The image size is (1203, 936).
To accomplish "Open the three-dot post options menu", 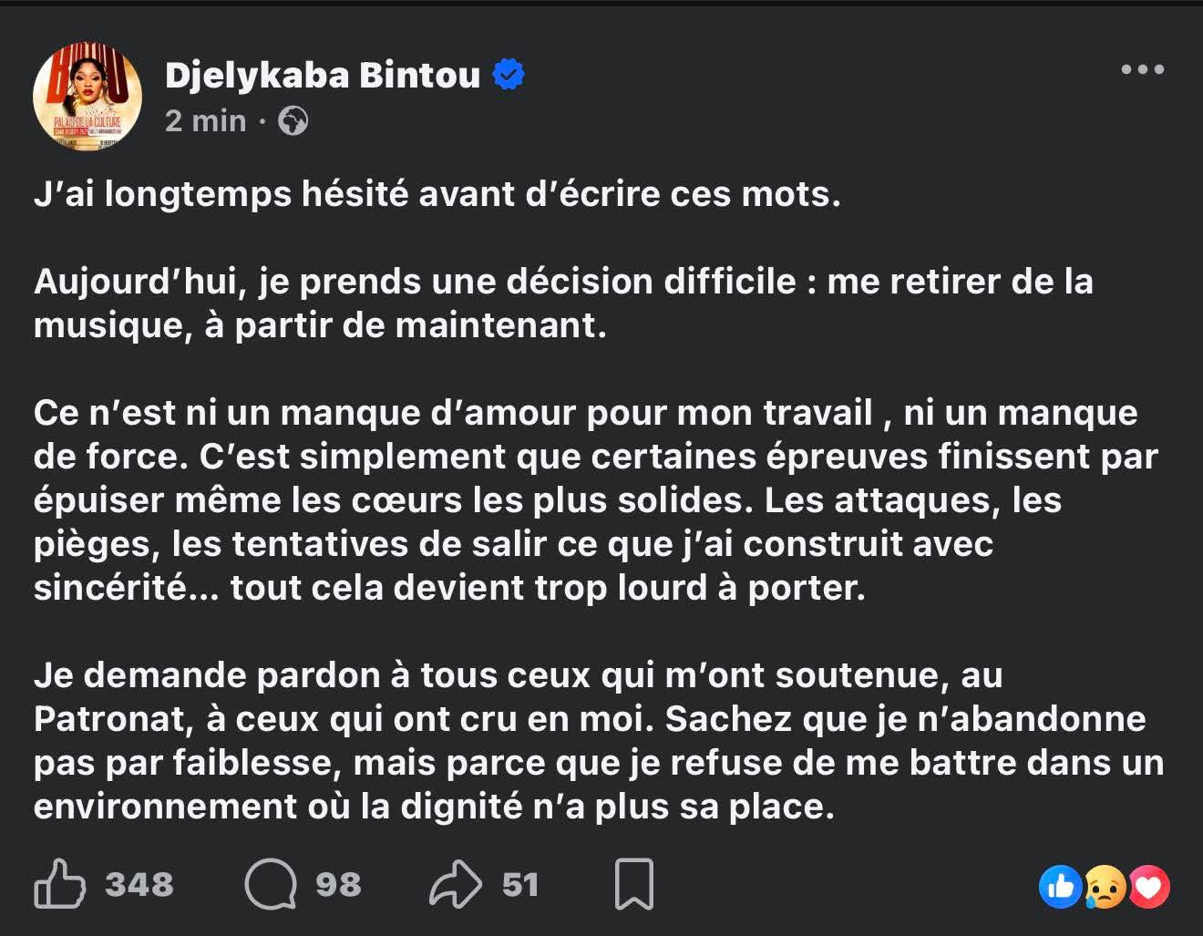I will [x=1142, y=70].
